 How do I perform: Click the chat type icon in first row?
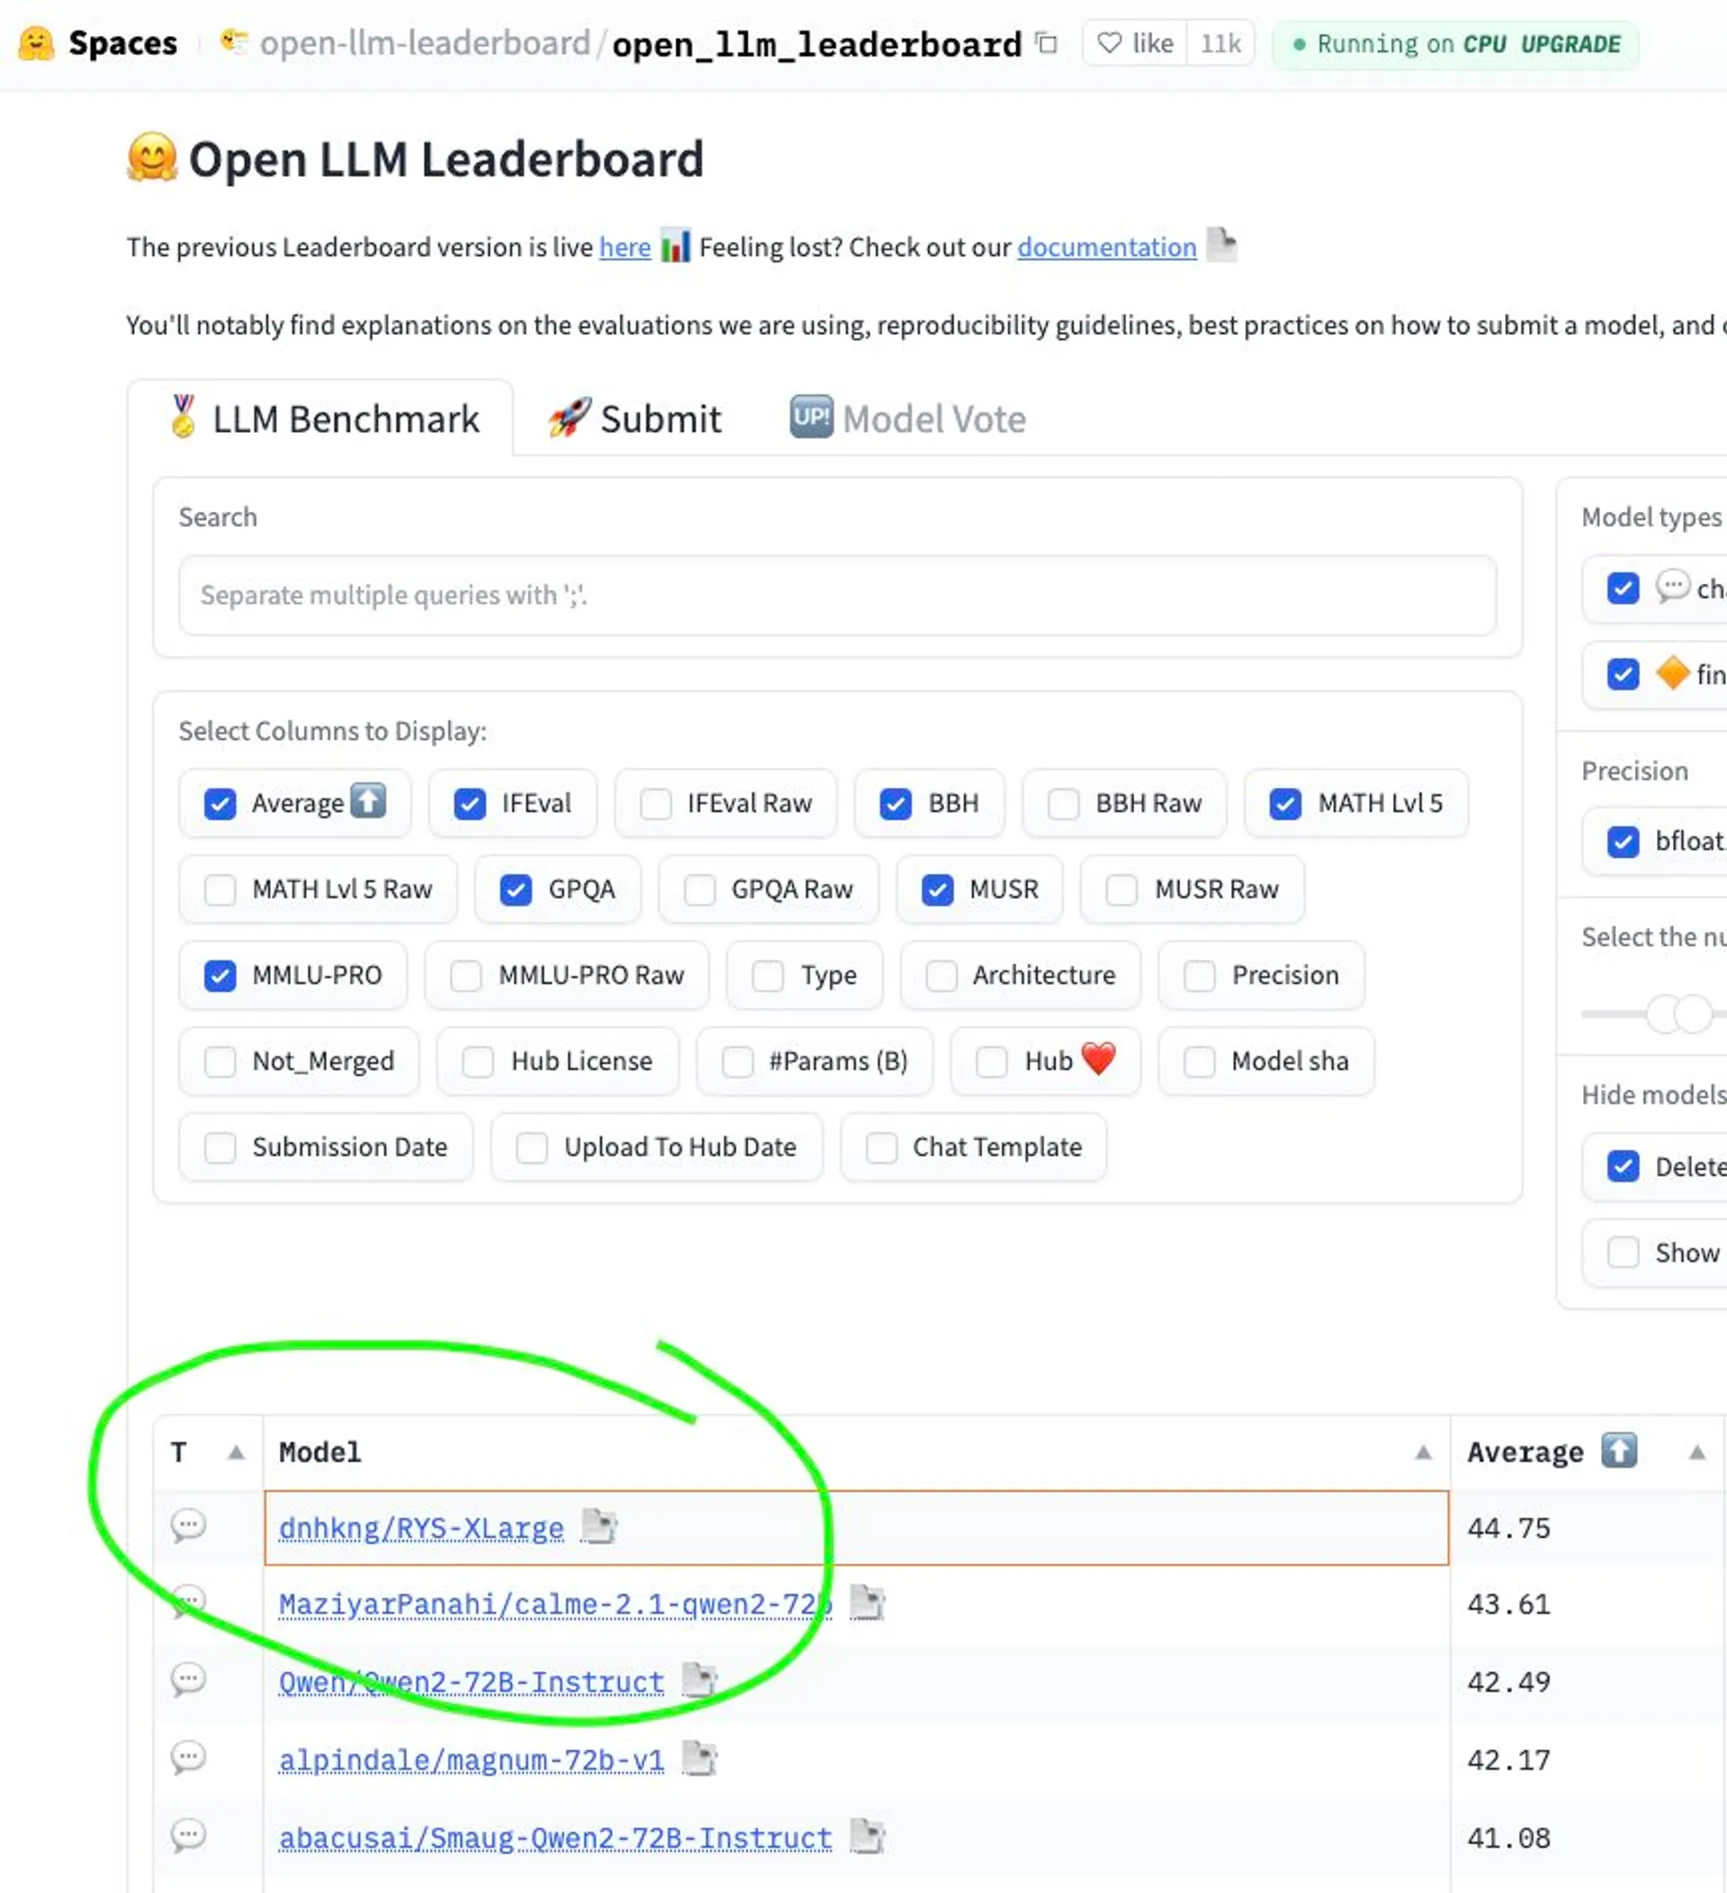(x=188, y=1525)
